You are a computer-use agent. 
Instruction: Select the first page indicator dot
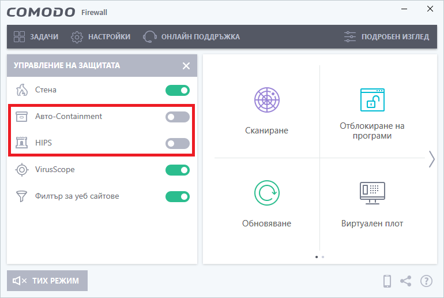317,257
